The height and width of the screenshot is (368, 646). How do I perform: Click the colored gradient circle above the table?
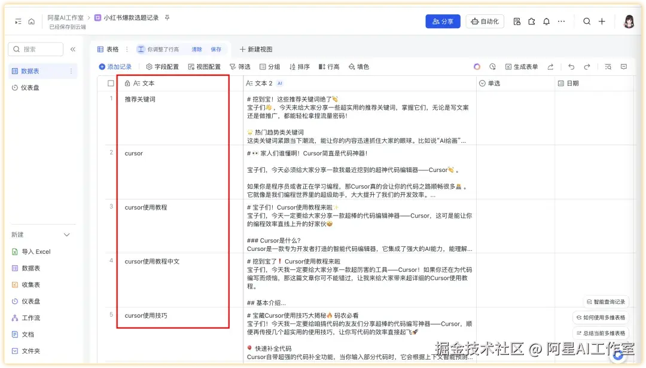(477, 66)
